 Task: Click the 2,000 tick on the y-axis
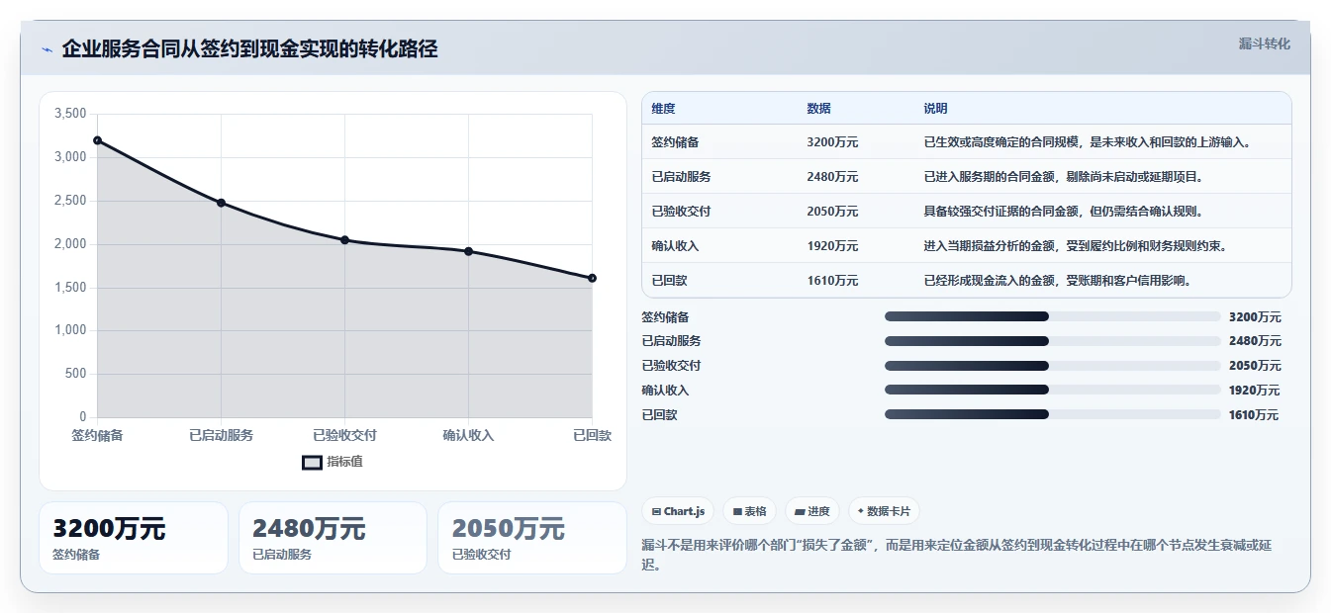[x=70, y=244]
